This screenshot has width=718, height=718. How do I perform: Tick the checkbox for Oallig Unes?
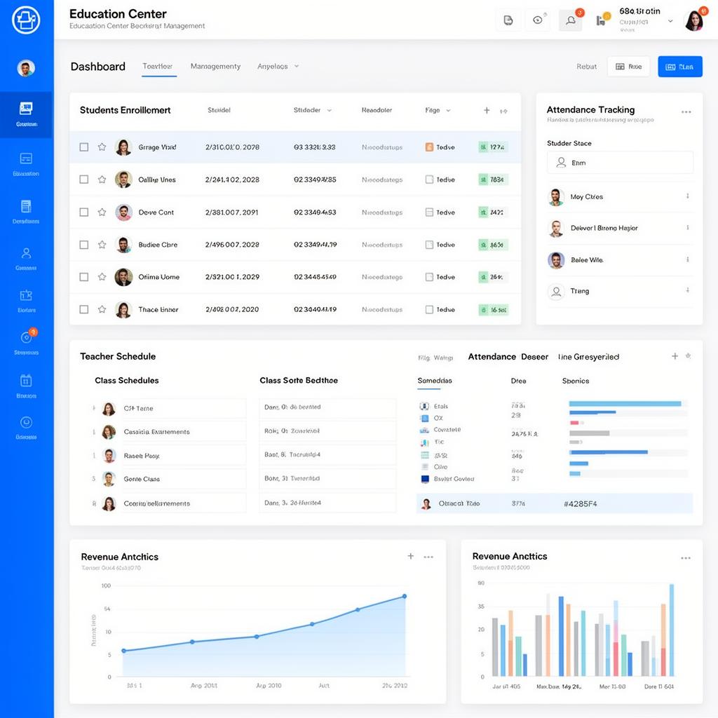point(84,179)
